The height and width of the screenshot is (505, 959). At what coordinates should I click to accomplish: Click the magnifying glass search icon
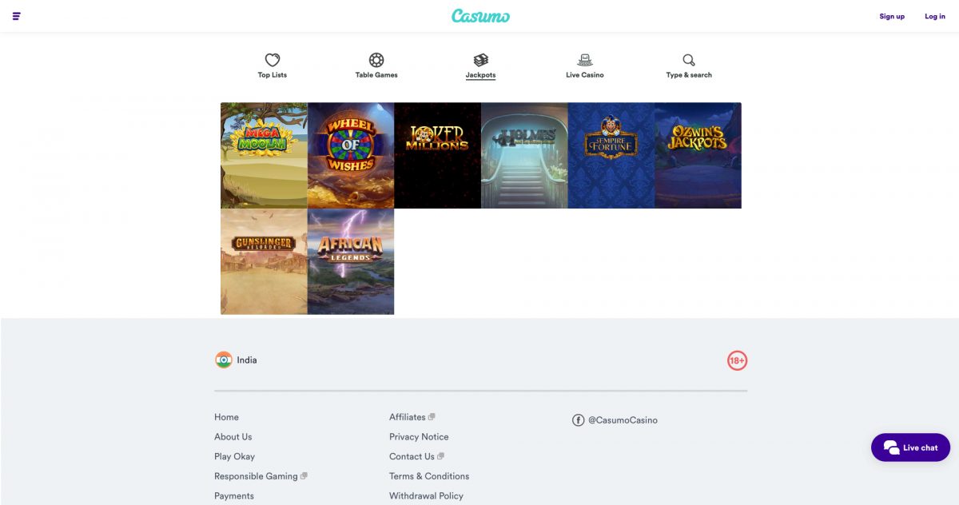pos(689,60)
